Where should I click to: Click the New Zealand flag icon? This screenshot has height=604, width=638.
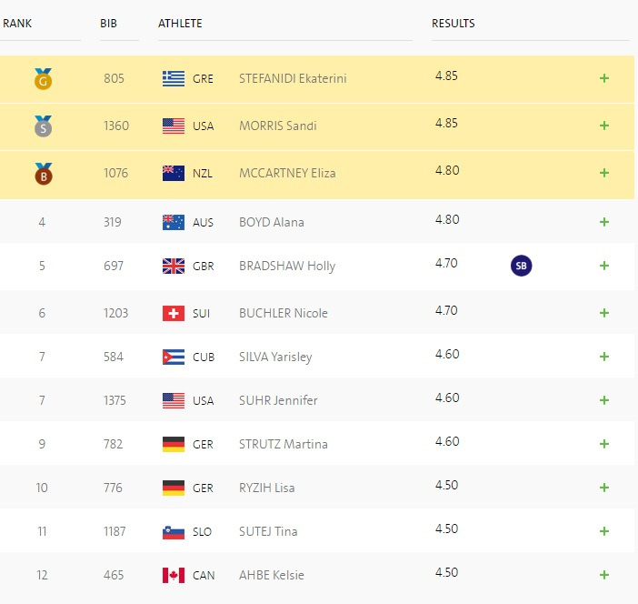click(173, 173)
